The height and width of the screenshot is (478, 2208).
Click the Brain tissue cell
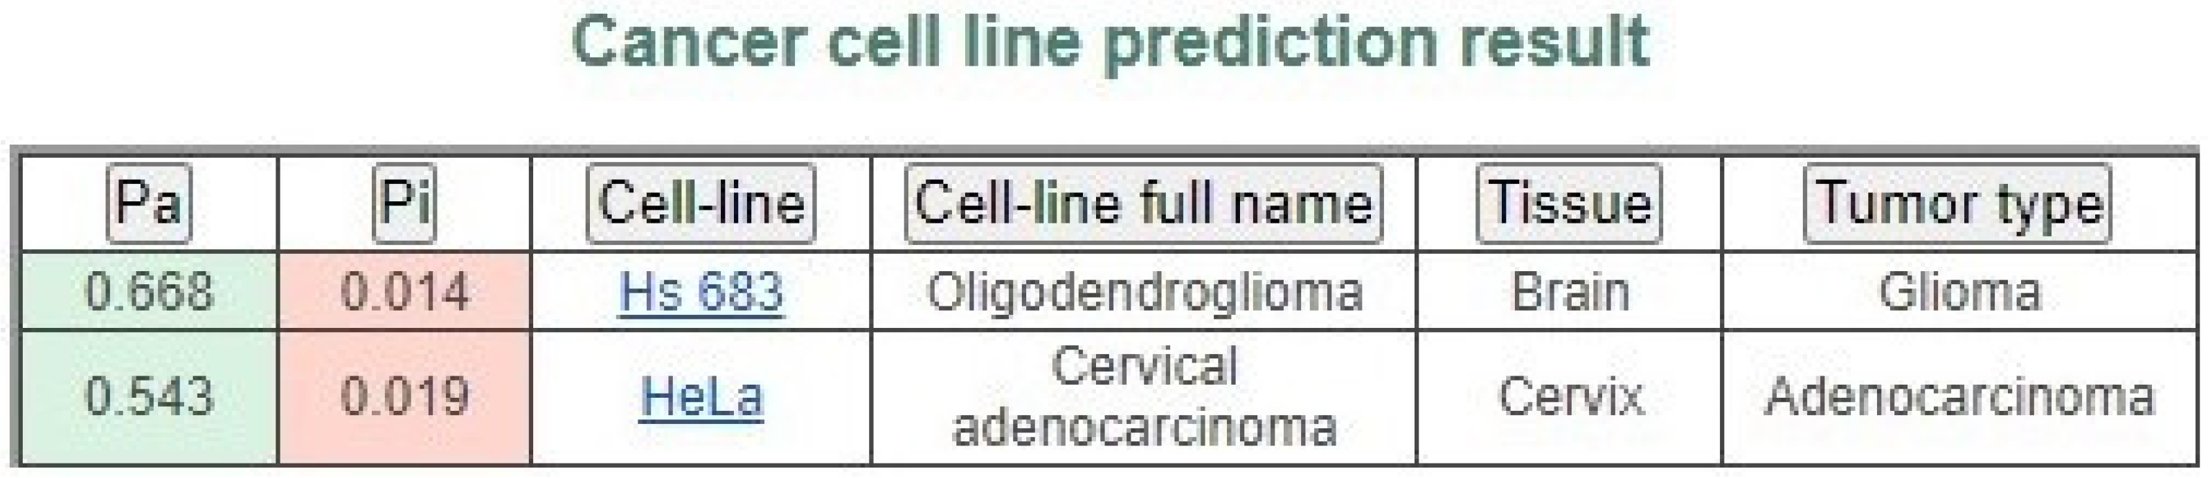coord(1568,291)
